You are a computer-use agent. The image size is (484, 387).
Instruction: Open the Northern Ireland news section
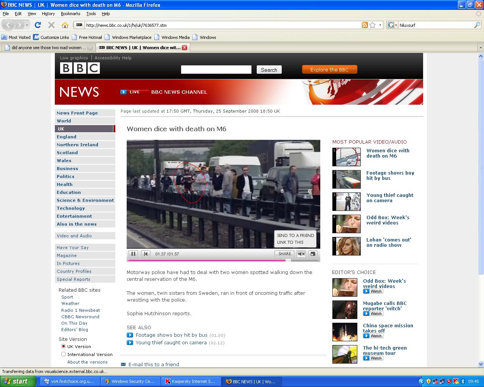tap(78, 145)
